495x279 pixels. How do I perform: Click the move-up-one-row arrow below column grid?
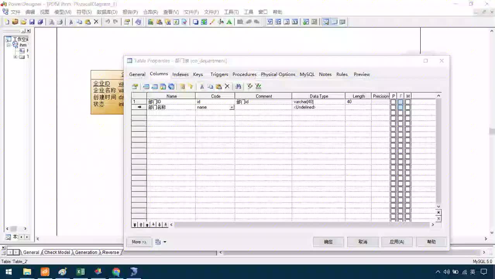(x=147, y=225)
